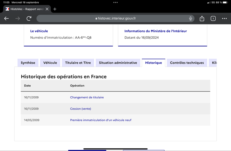This screenshot has width=231, height=151.
Task: Click date beside Cession (vente)
Action: pyautogui.click(x=31, y=109)
